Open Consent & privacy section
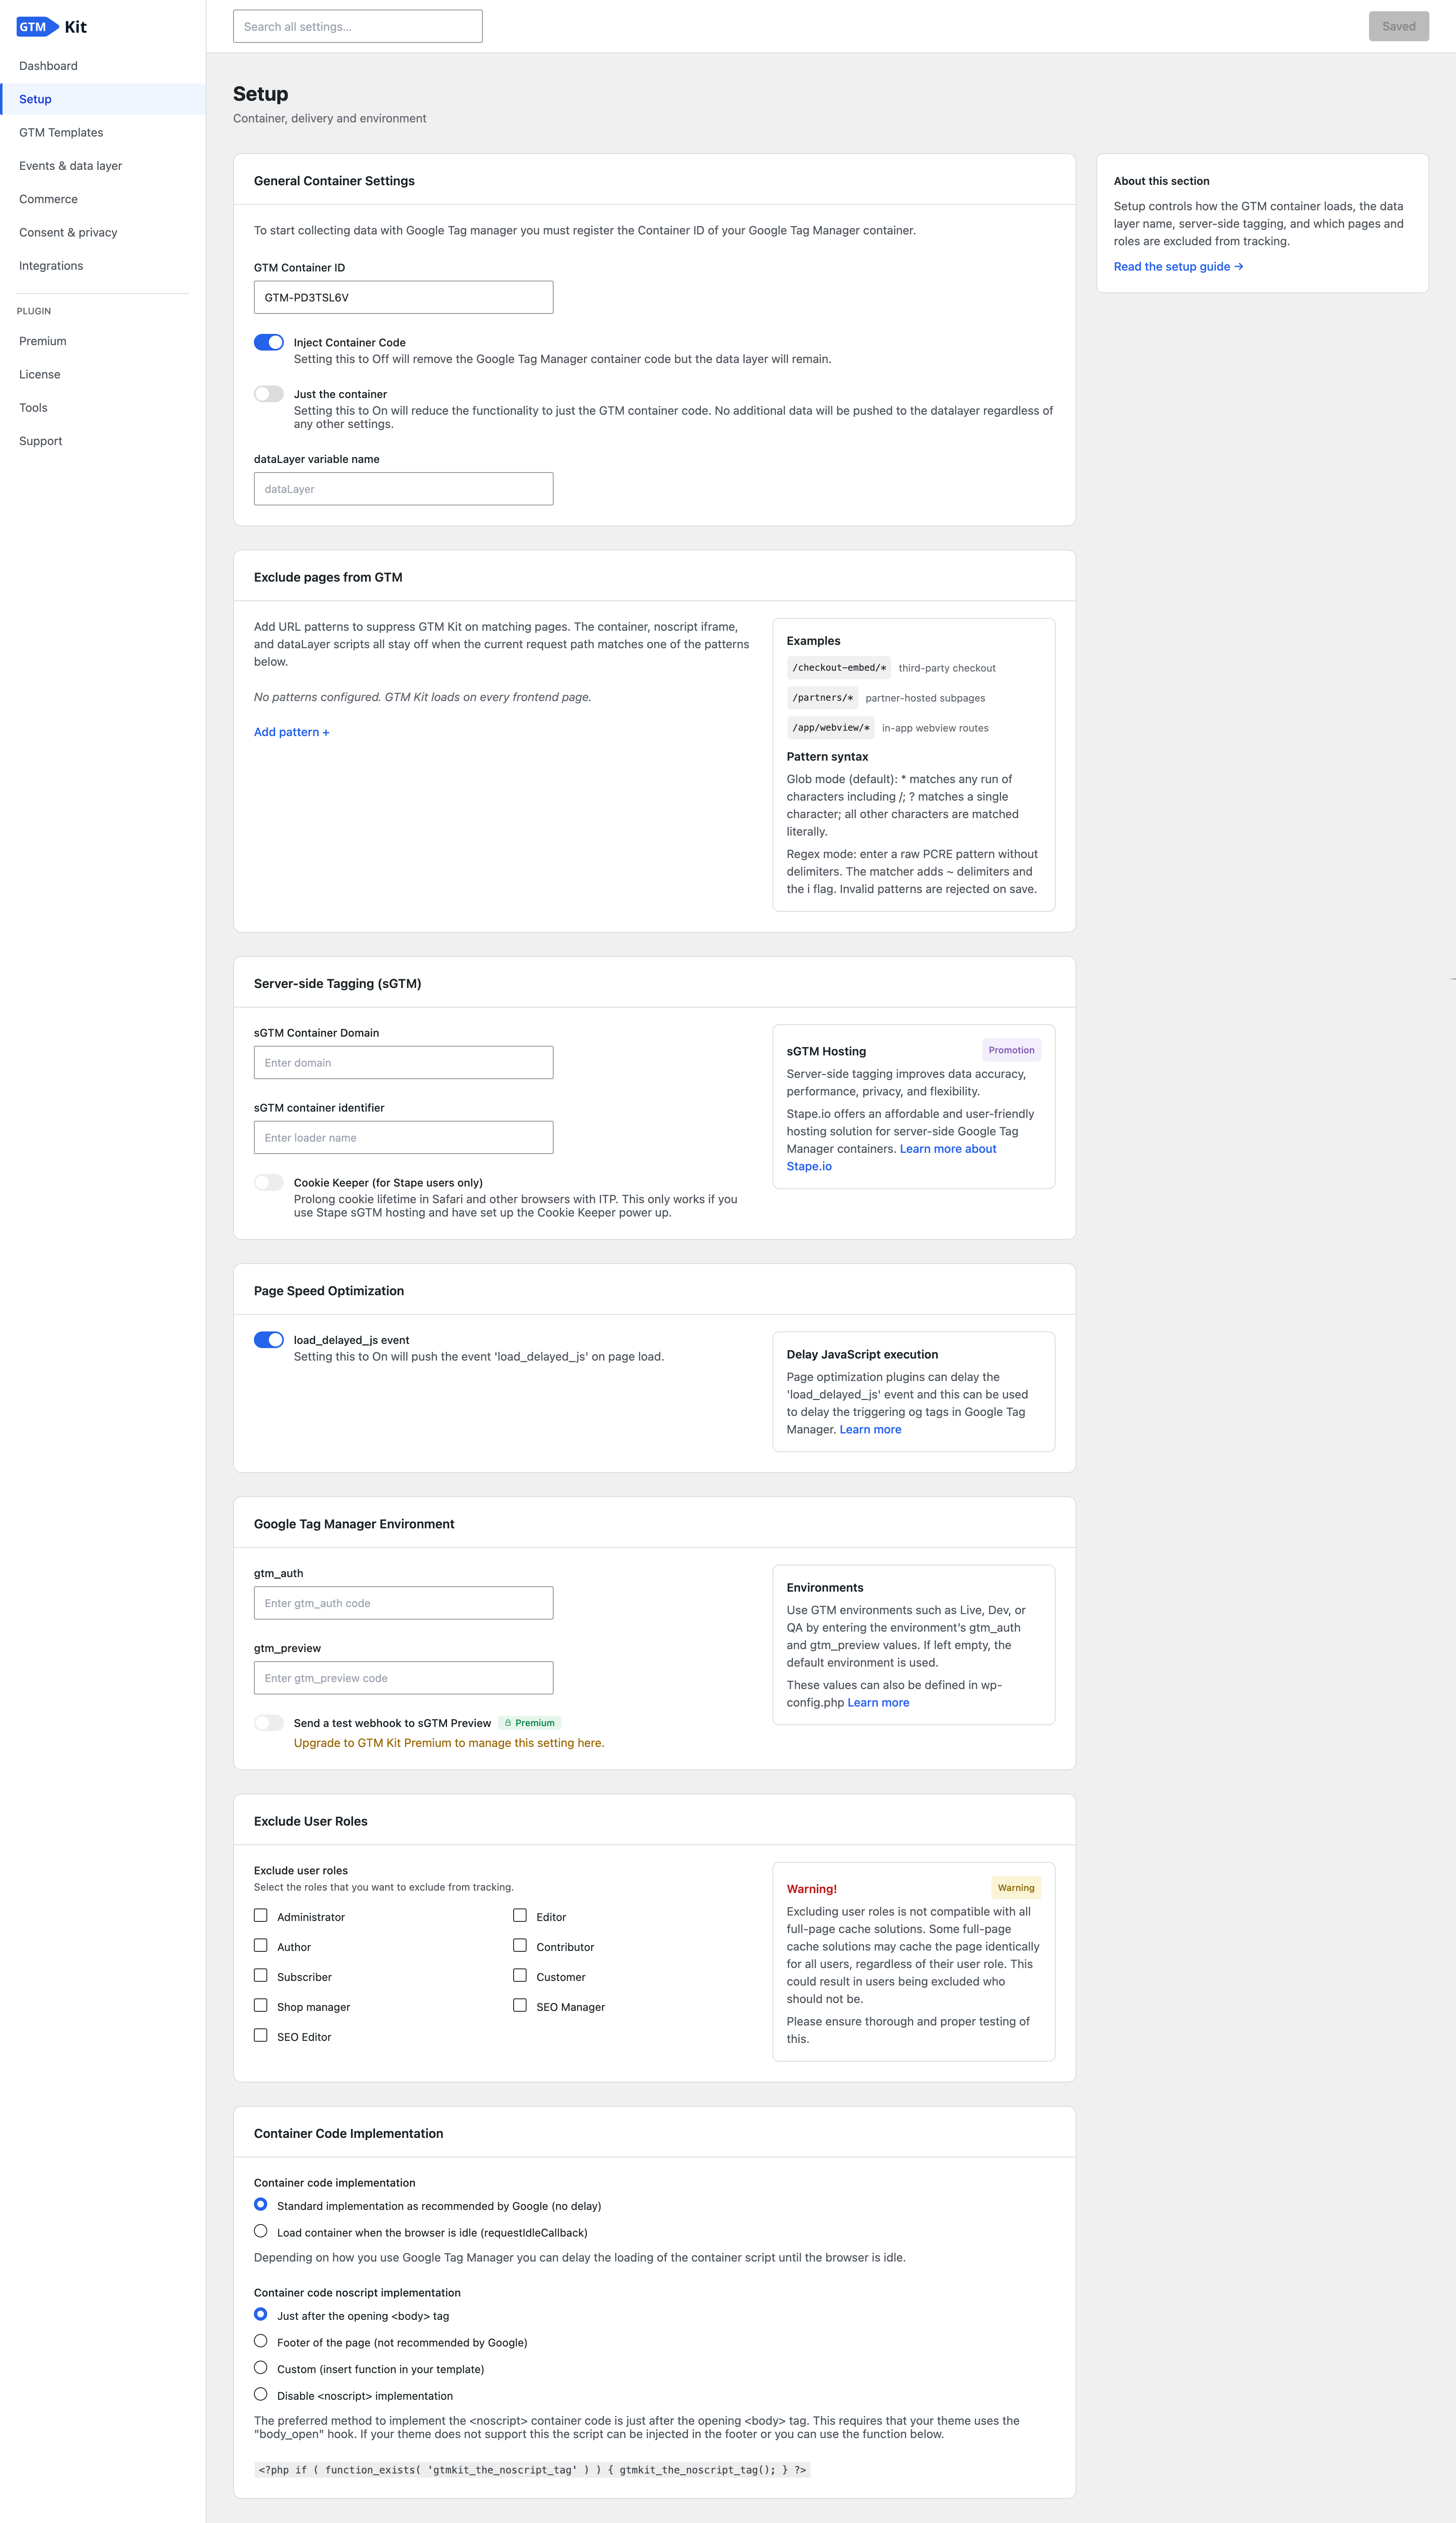The width and height of the screenshot is (1456, 2523). (68, 233)
